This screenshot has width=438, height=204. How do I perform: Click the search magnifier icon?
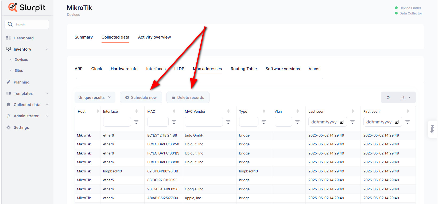10,24
